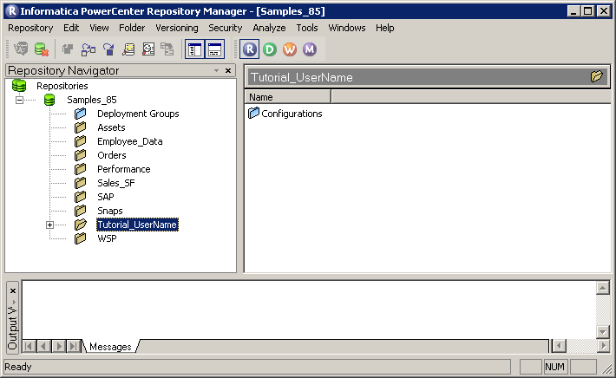This screenshot has width=616, height=378.
Task: Launch the Workflow Manager (W) tool
Action: pos(290,49)
